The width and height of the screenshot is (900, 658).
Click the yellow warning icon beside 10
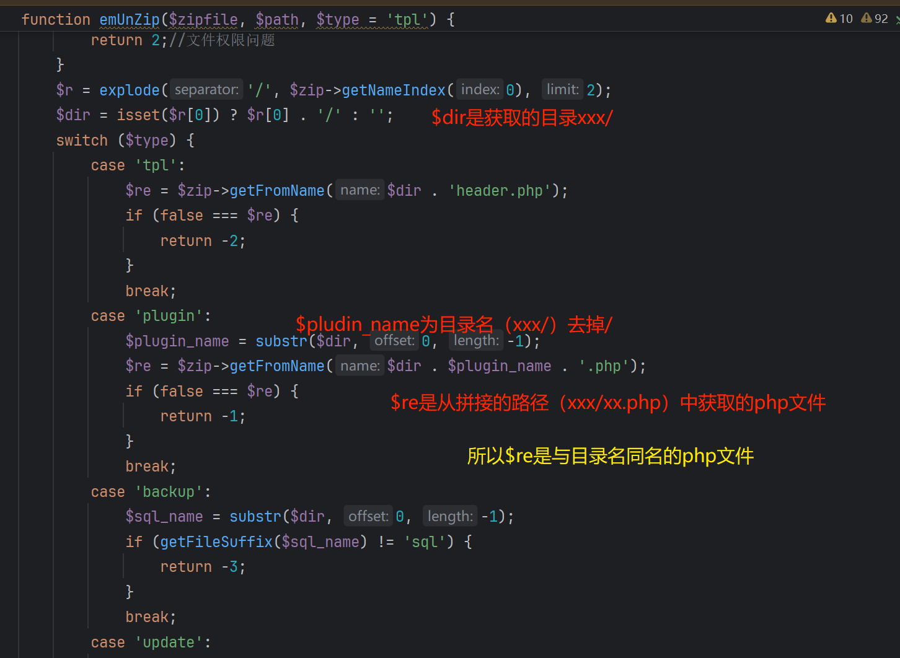pos(831,19)
